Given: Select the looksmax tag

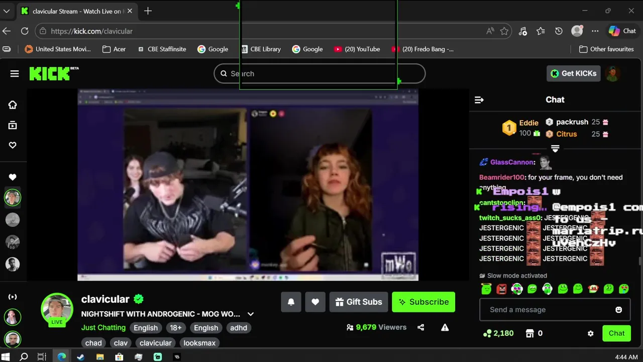Looking at the screenshot, I should tap(199, 343).
